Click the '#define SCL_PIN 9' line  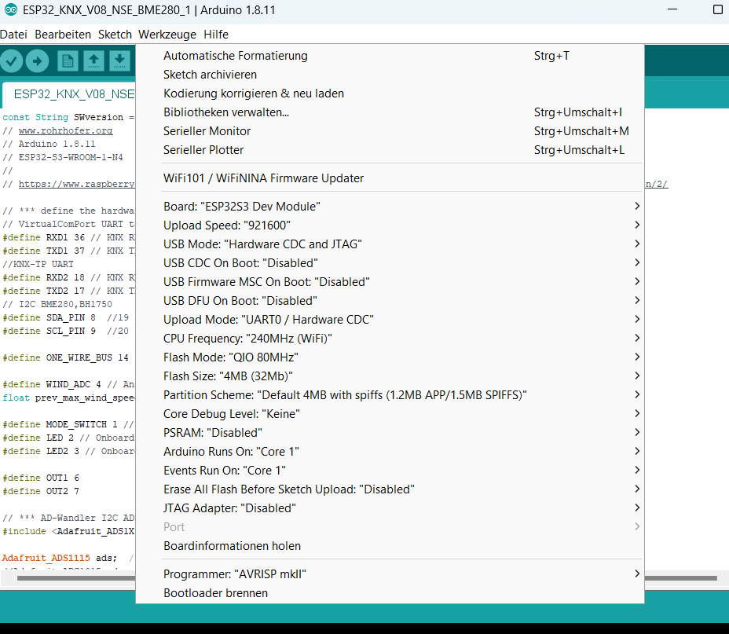click(x=65, y=331)
